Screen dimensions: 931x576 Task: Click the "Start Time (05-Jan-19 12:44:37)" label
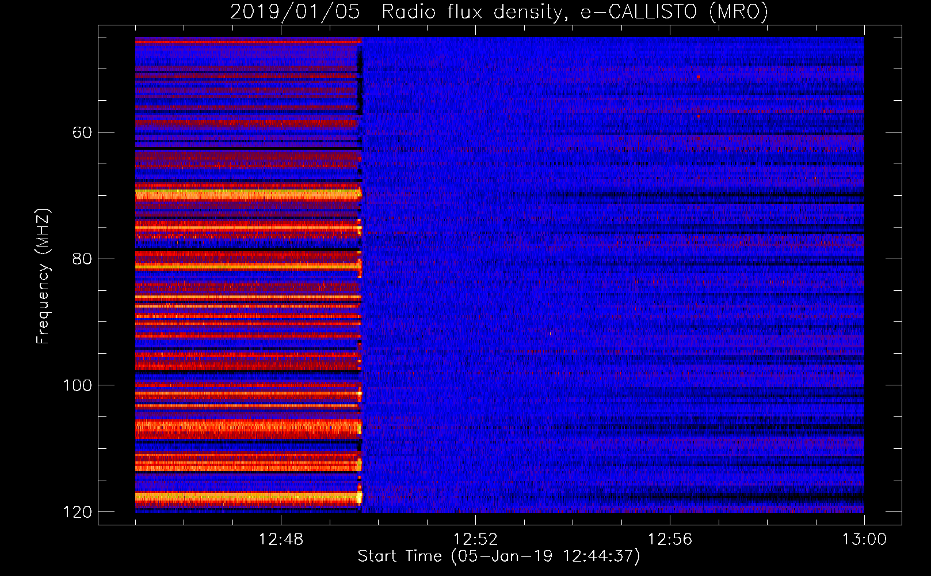[499, 556]
